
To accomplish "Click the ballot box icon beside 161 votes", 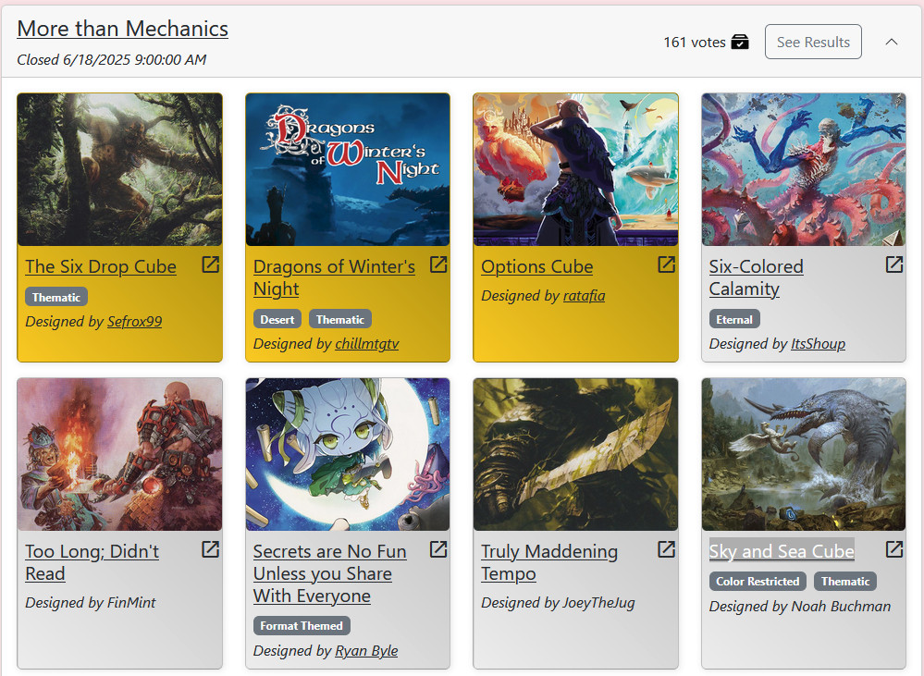I will 740,42.
